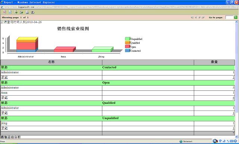Click the Open status group header row
Screen dimensions: 239x144
point(118,83)
